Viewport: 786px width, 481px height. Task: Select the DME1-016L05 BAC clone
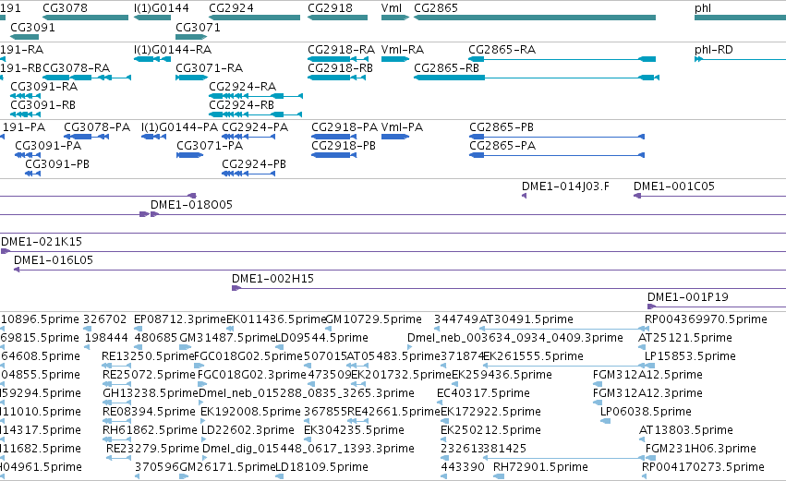400,271
